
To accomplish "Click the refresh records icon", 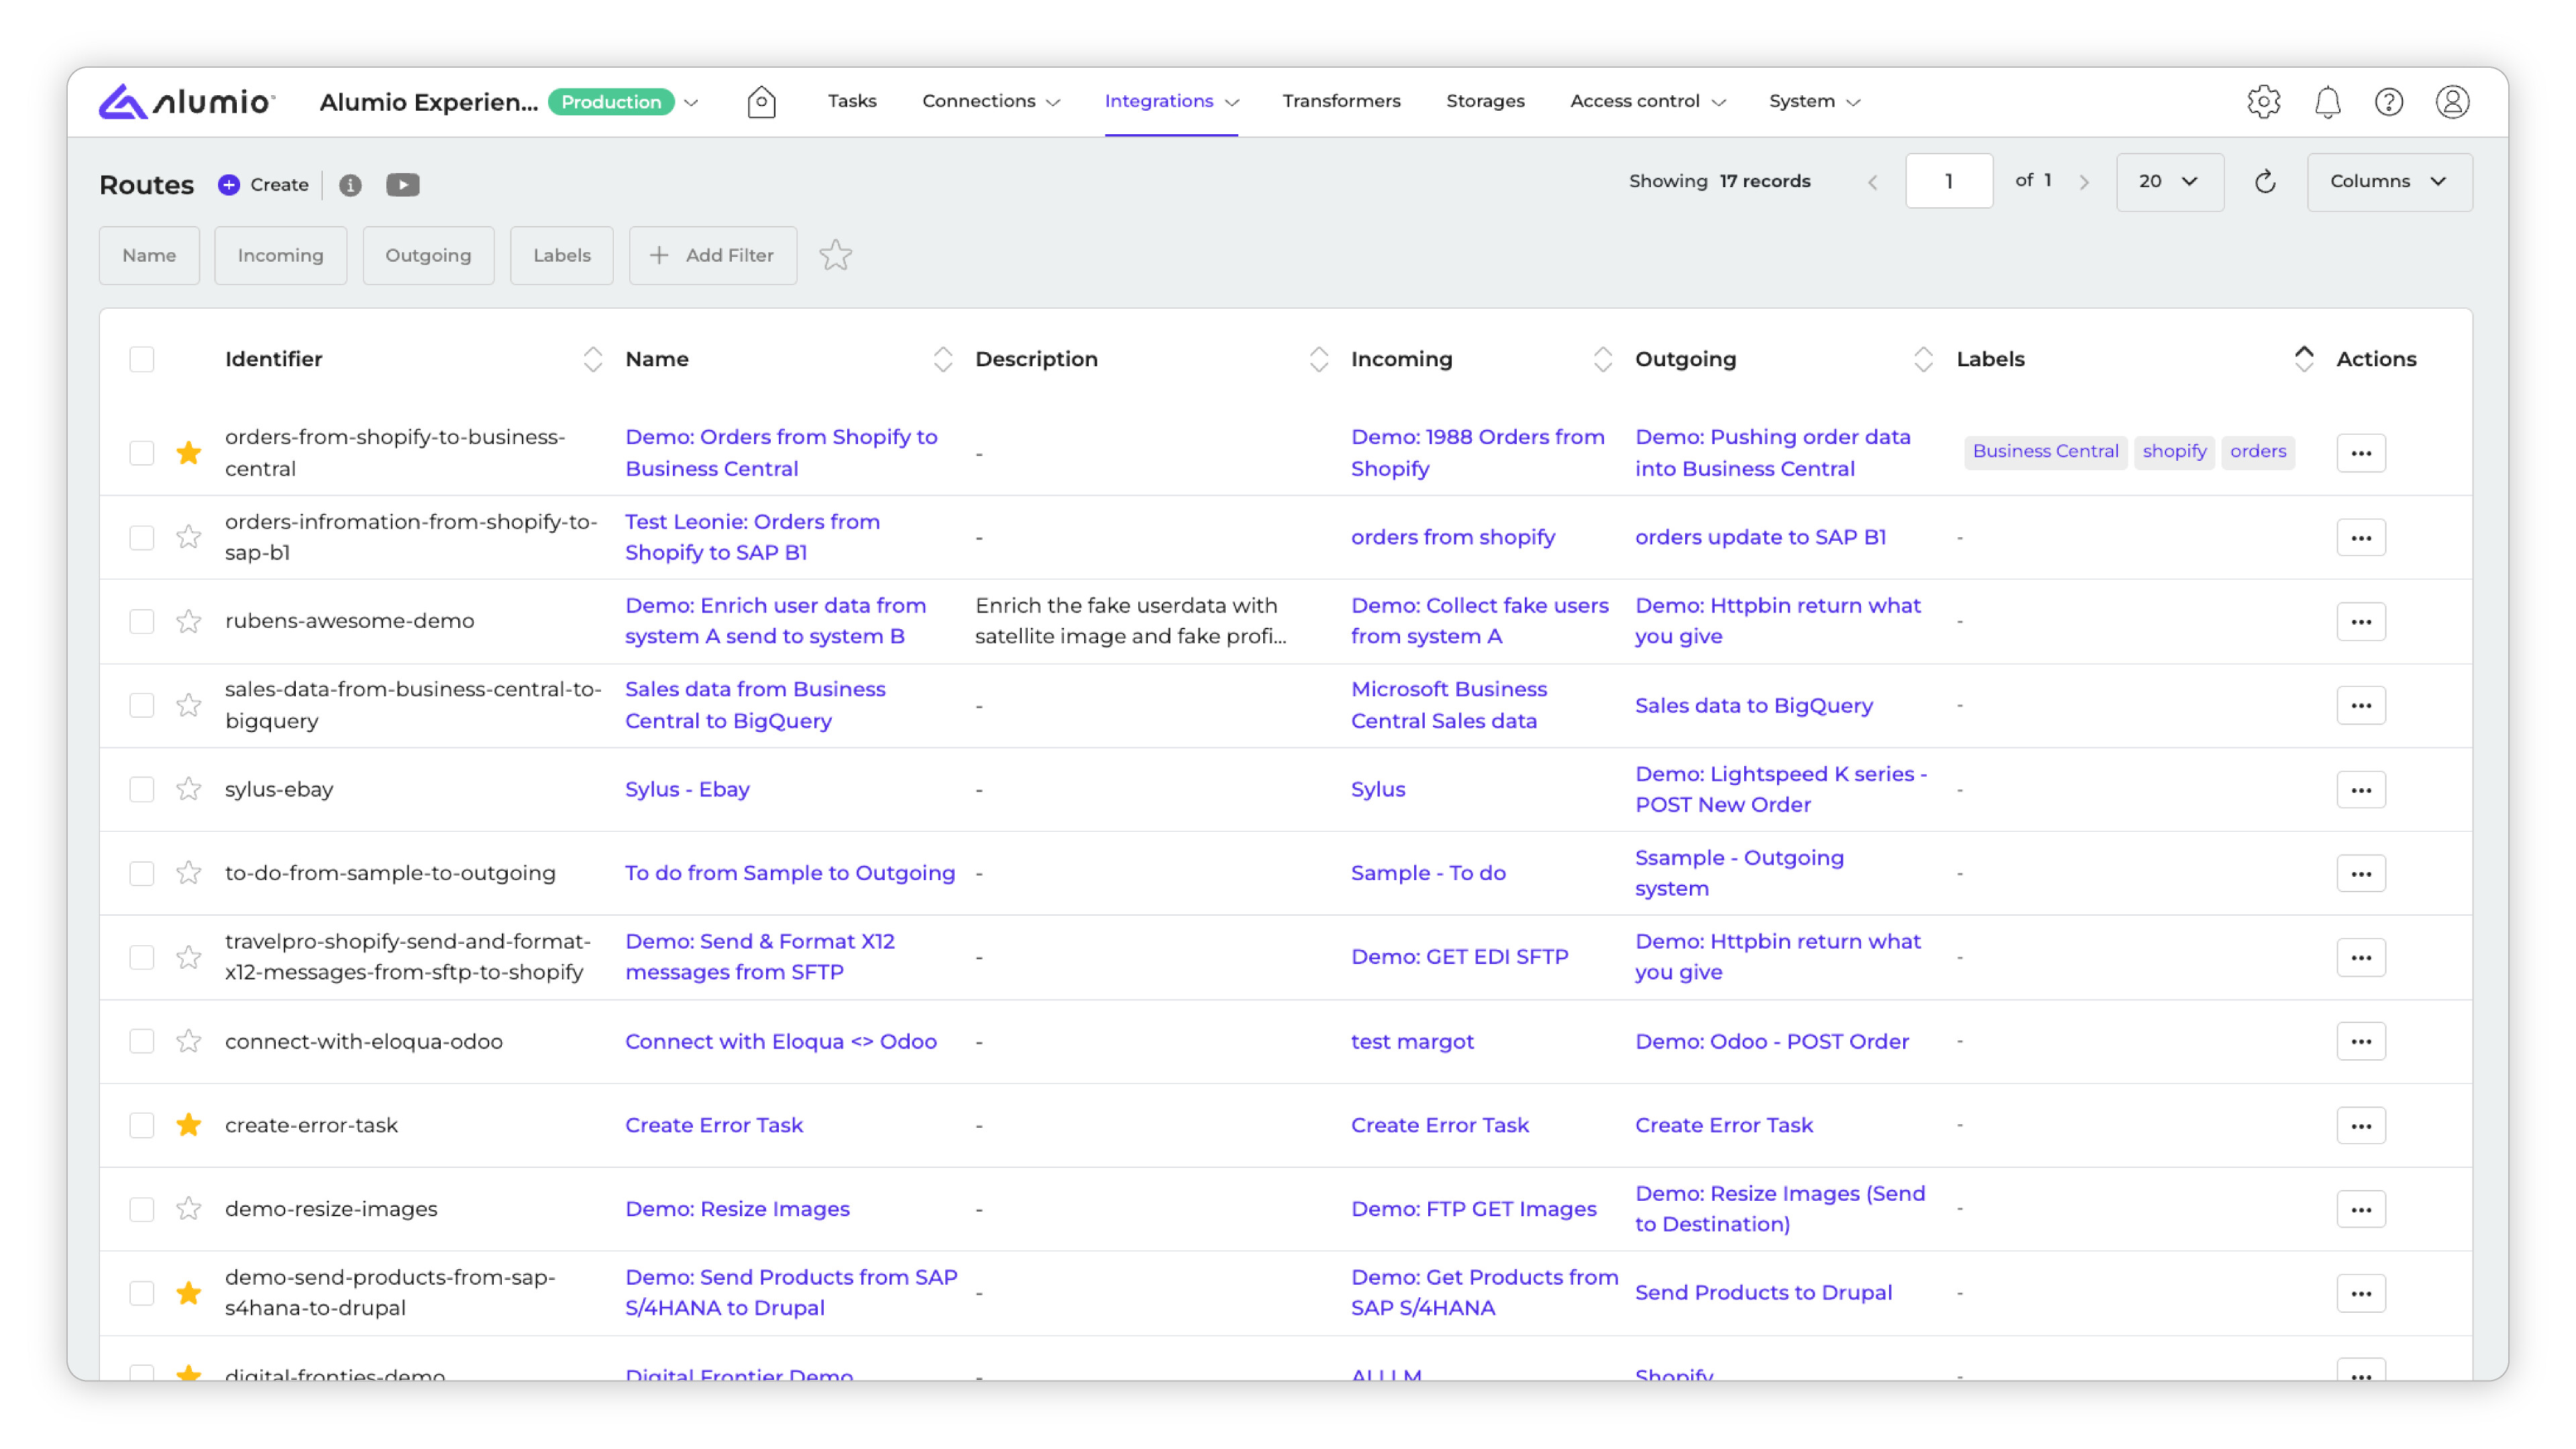I will pyautogui.click(x=2265, y=181).
